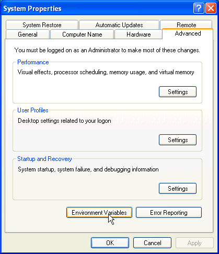Click the greyed-out Apply button

tap(194, 243)
